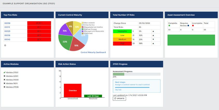Screen dimensions: 219x110
Task: Click the cross icon beside Abriska 19011
Action: (5, 83)
